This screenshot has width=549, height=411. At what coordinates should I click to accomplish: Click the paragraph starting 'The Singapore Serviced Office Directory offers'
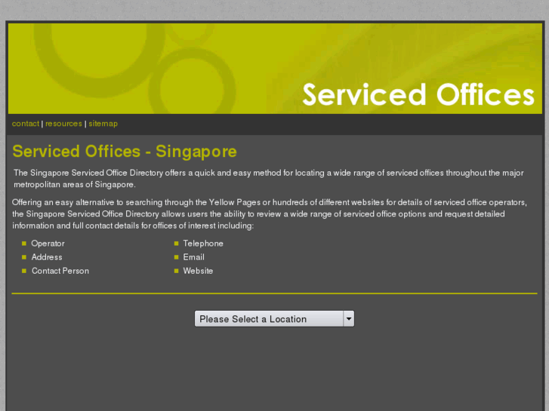pos(269,179)
